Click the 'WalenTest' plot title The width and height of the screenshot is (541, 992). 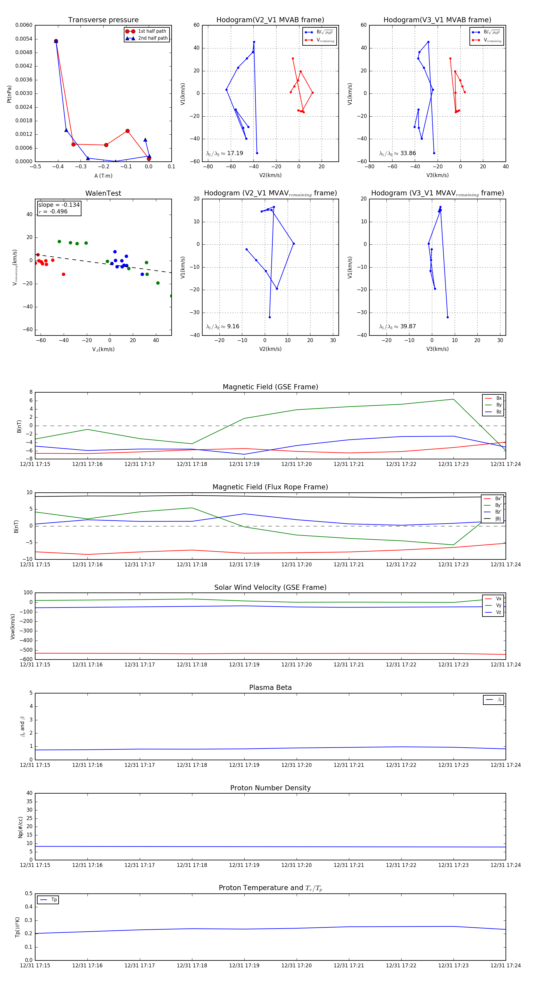[103, 193]
